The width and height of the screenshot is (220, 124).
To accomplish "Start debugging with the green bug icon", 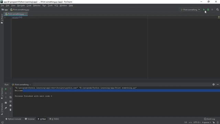I will click(x=208, y=10).
